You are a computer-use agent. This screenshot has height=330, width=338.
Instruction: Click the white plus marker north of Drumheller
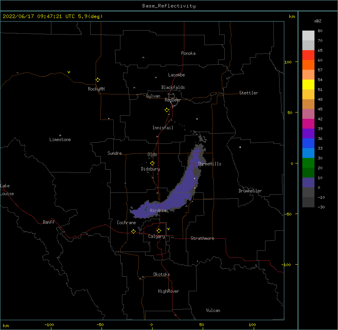pyautogui.click(x=240, y=147)
